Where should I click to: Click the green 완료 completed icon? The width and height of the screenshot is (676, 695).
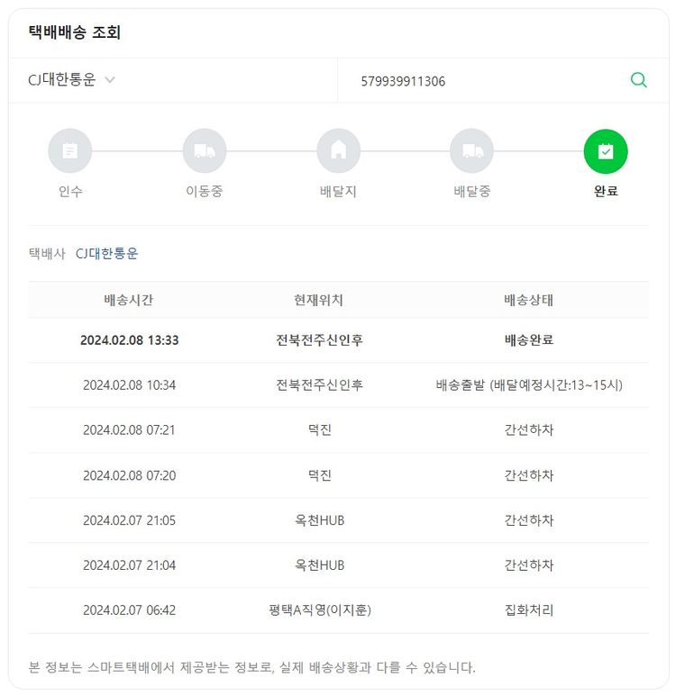(606, 151)
